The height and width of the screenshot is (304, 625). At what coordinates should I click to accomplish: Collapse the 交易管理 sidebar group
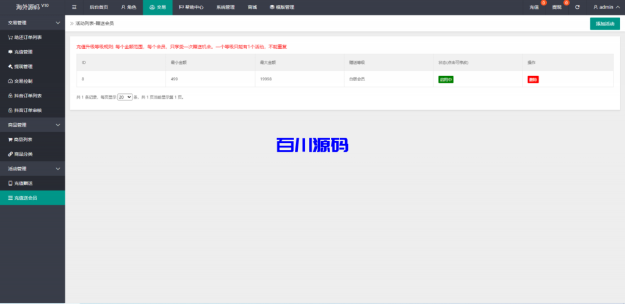(32, 23)
